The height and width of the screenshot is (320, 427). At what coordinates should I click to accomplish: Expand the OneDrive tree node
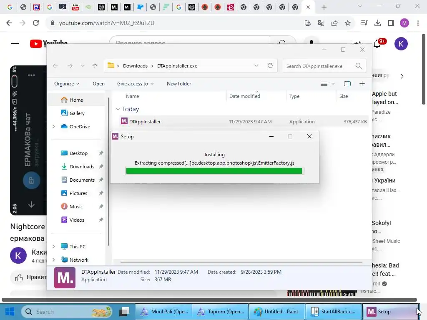pyautogui.click(x=54, y=127)
